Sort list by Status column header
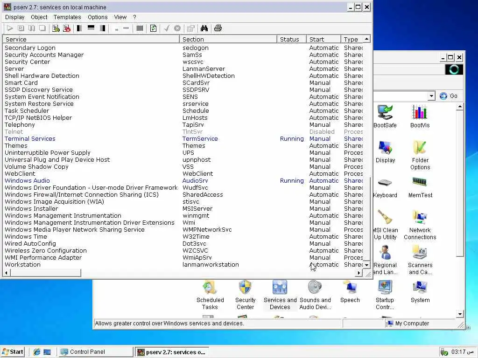This screenshot has width=478, height=358. [291, 39]
